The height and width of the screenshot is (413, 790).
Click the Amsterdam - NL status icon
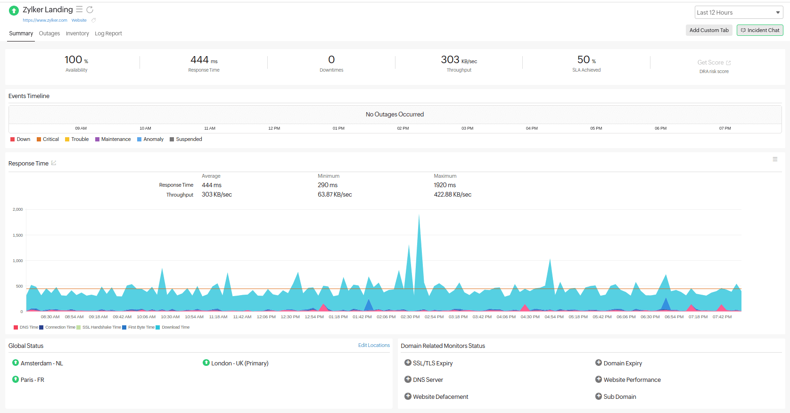tap(16, 363)
